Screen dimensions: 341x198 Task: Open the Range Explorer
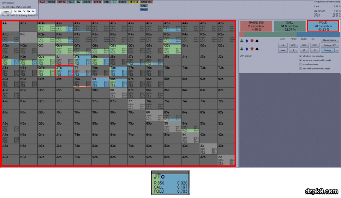point(329,40)
